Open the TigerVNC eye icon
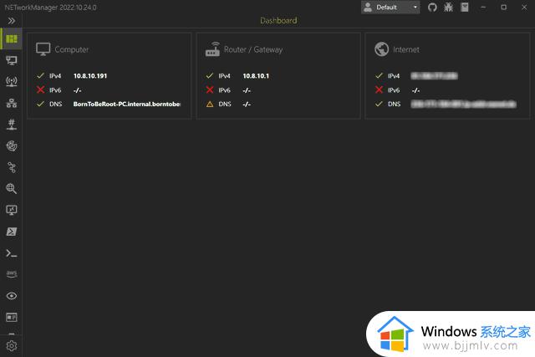Viewport: 535px width, 357px height. point(11,296)
